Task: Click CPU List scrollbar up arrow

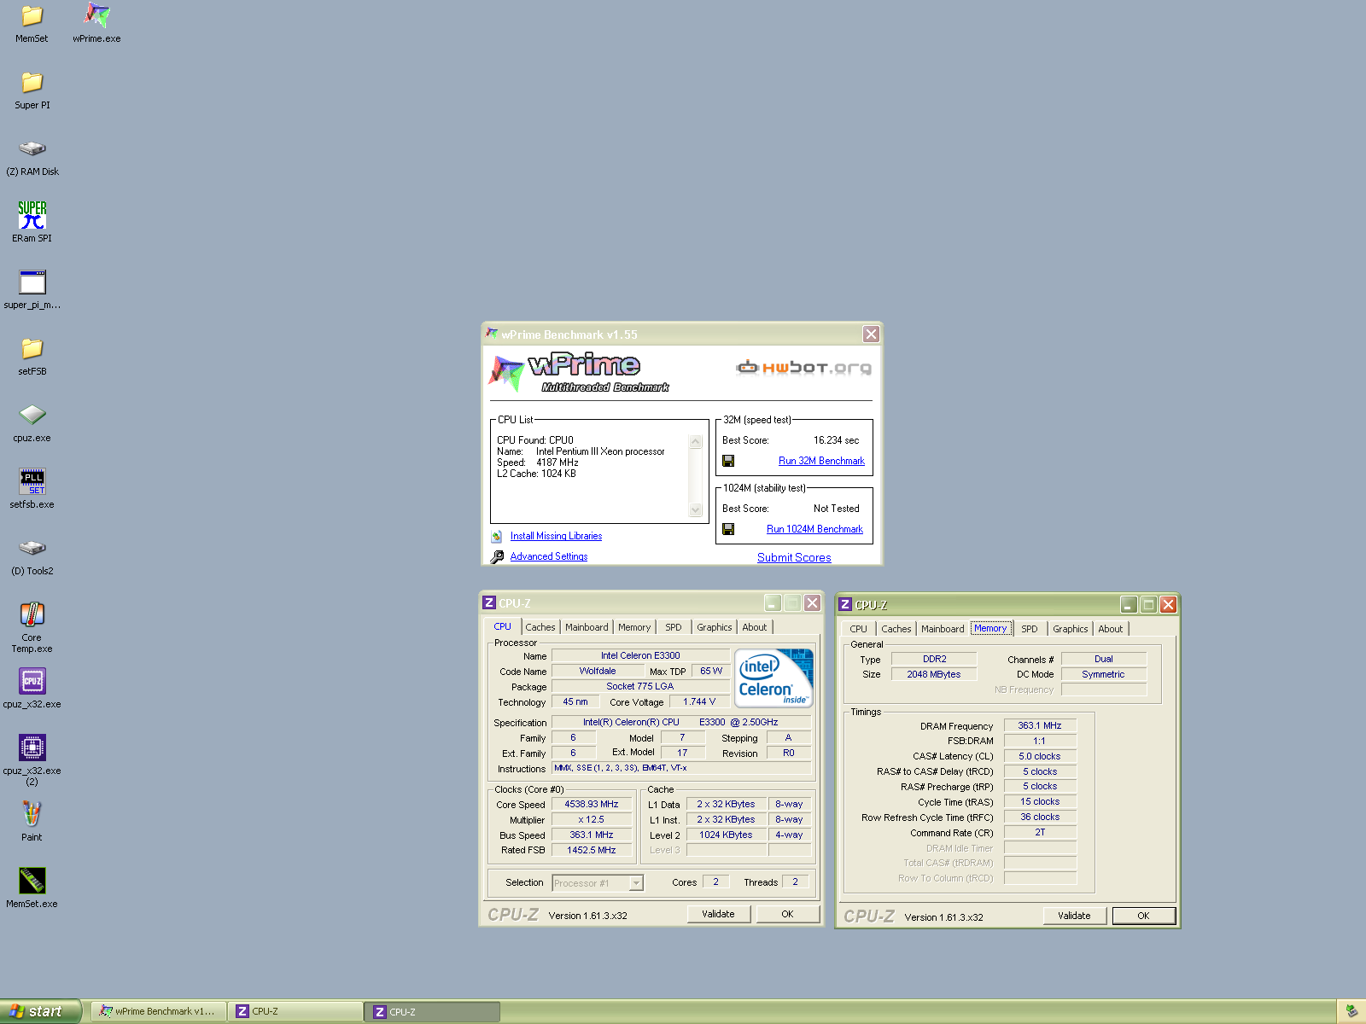Action: [695, 442]
